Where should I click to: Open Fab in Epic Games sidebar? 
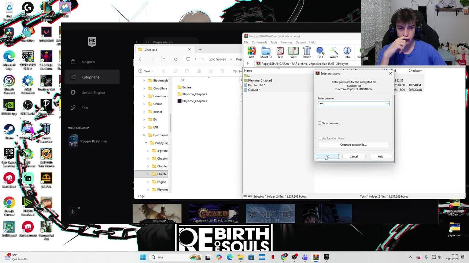tap(85, 108)
